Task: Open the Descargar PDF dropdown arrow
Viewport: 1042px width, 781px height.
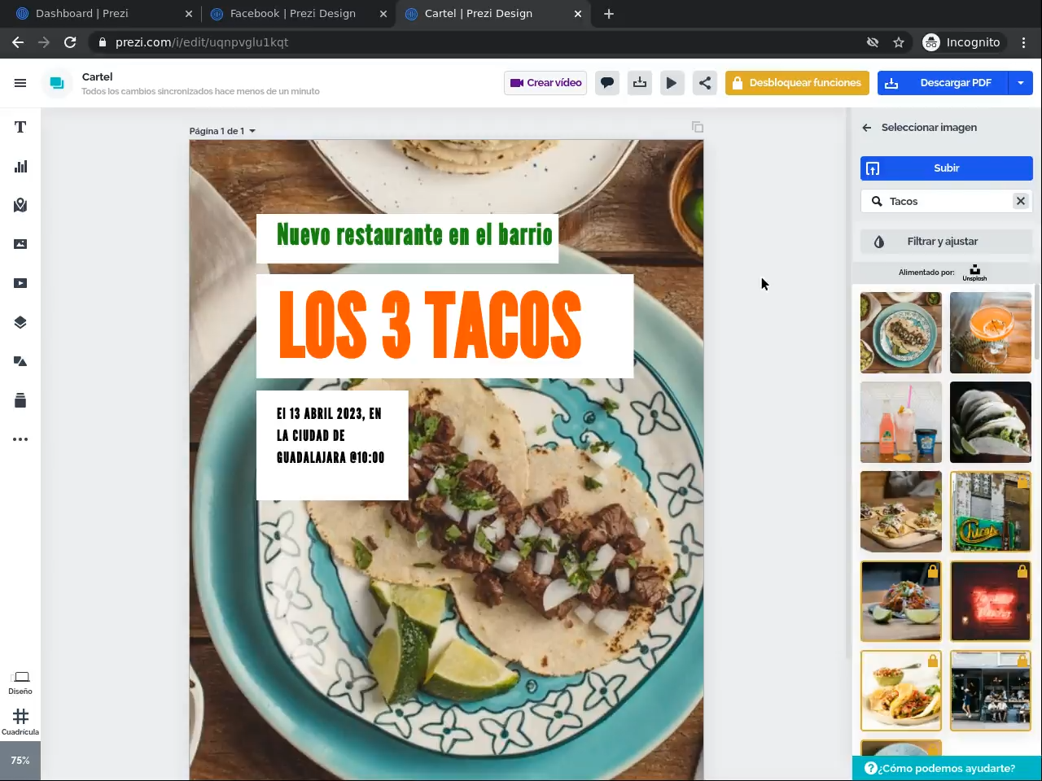Action: click(x=1021, y=83)
